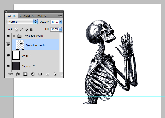
Task: Select Charcoal T layer thumbnail
Action: pos(16,66)
